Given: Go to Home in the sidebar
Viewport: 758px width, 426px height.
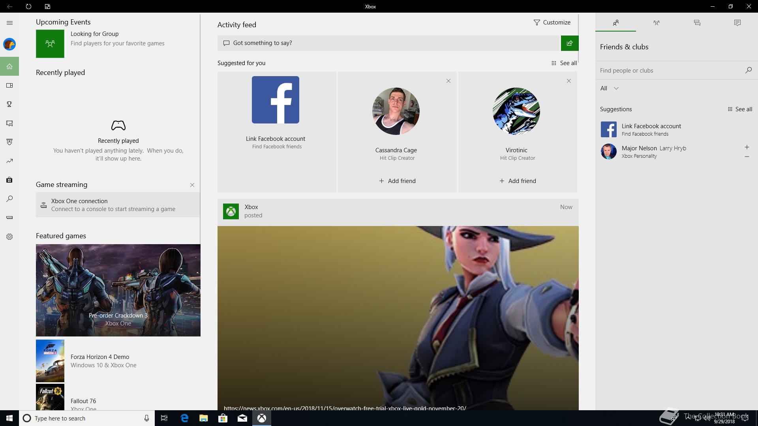Looking at the screenshot, I should (x=9, y=66).
